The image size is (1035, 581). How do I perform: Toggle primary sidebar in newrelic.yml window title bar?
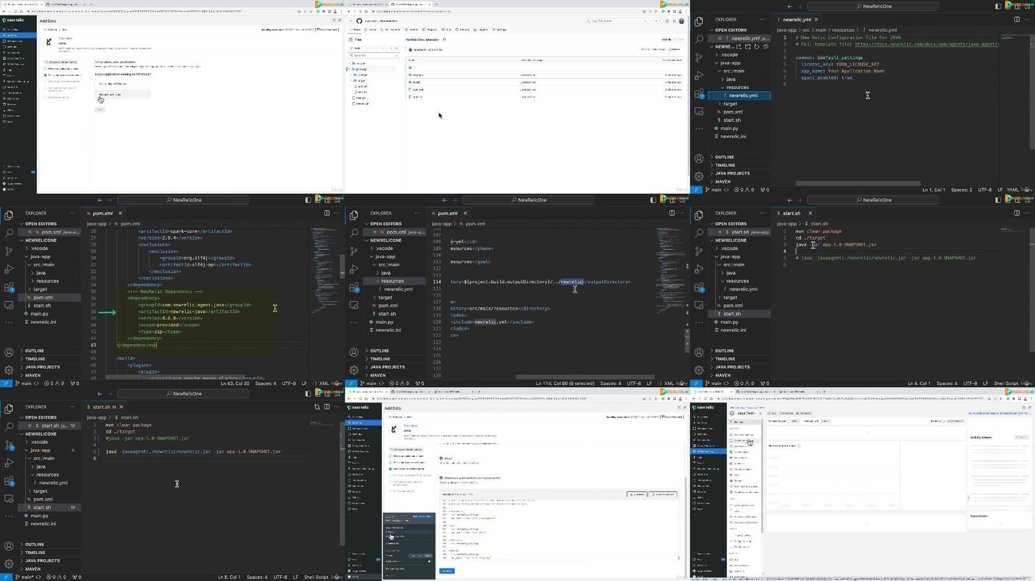(x=998, y=6)
